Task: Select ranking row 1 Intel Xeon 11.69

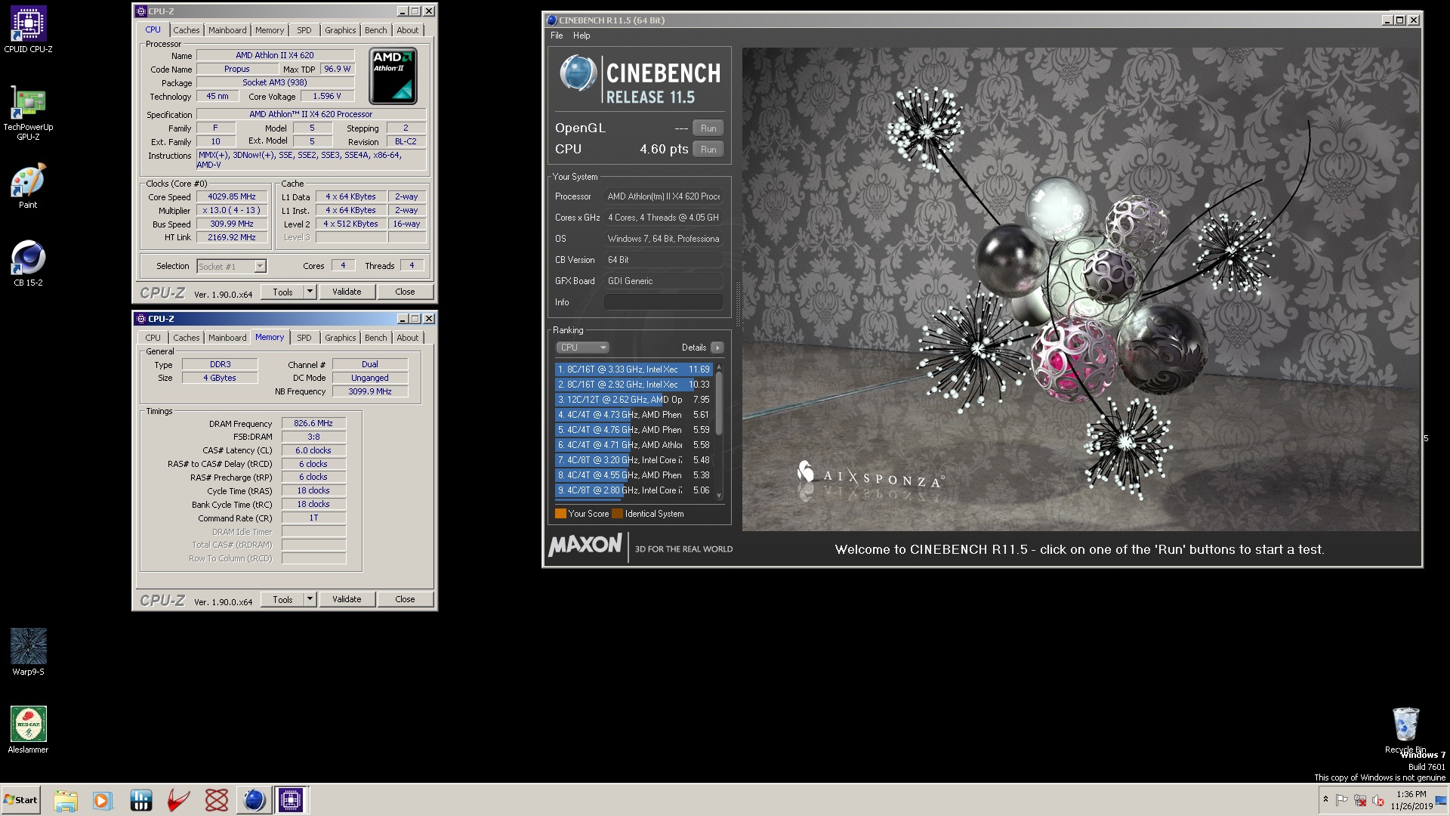Action: coord(634,369)
